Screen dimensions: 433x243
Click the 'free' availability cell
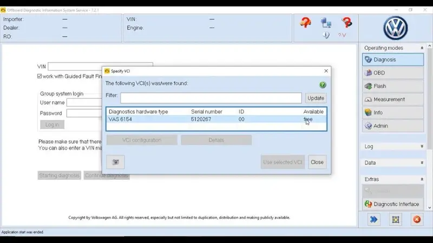(308, 119)
